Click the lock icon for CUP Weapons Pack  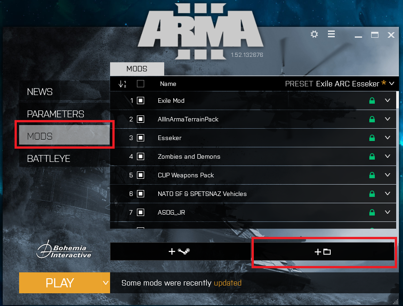coord(372,175)
